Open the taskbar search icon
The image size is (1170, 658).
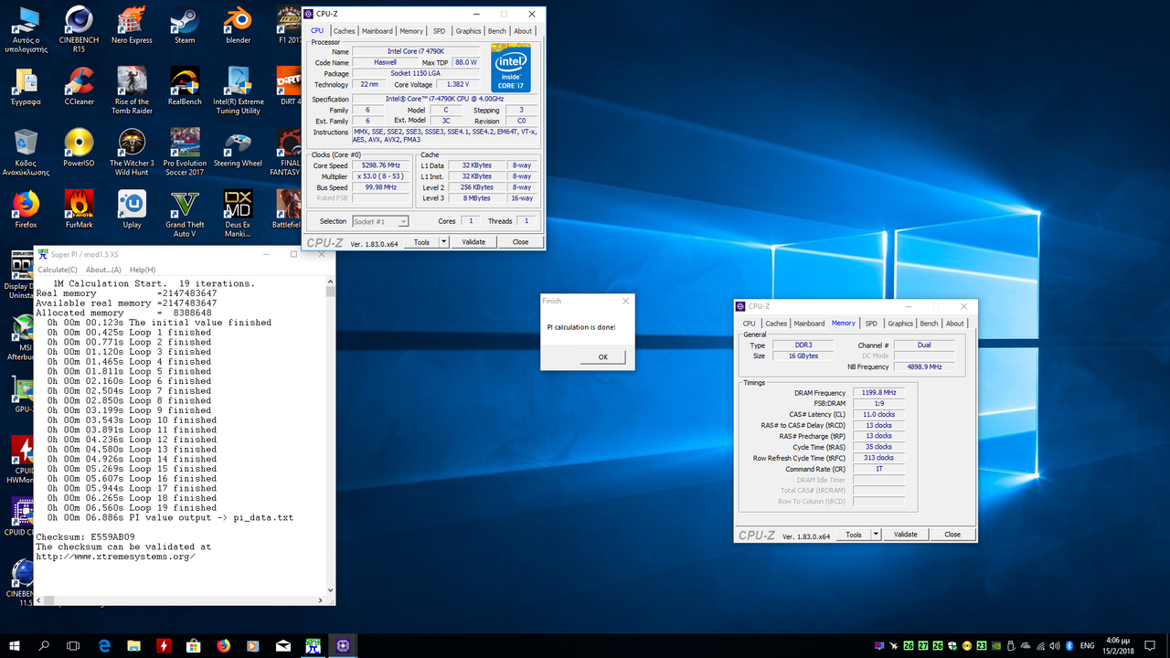(x=44, y=645)
